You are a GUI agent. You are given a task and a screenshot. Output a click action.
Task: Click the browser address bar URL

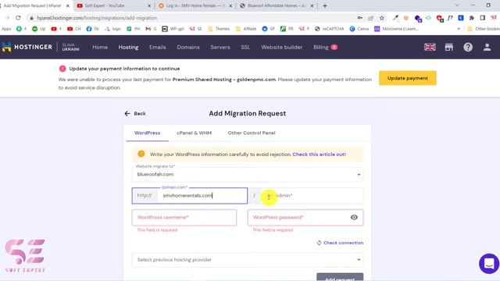click(x=97, y=18)
